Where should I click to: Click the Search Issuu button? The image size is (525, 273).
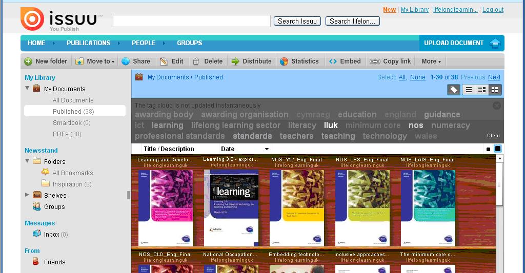[297, 21]
